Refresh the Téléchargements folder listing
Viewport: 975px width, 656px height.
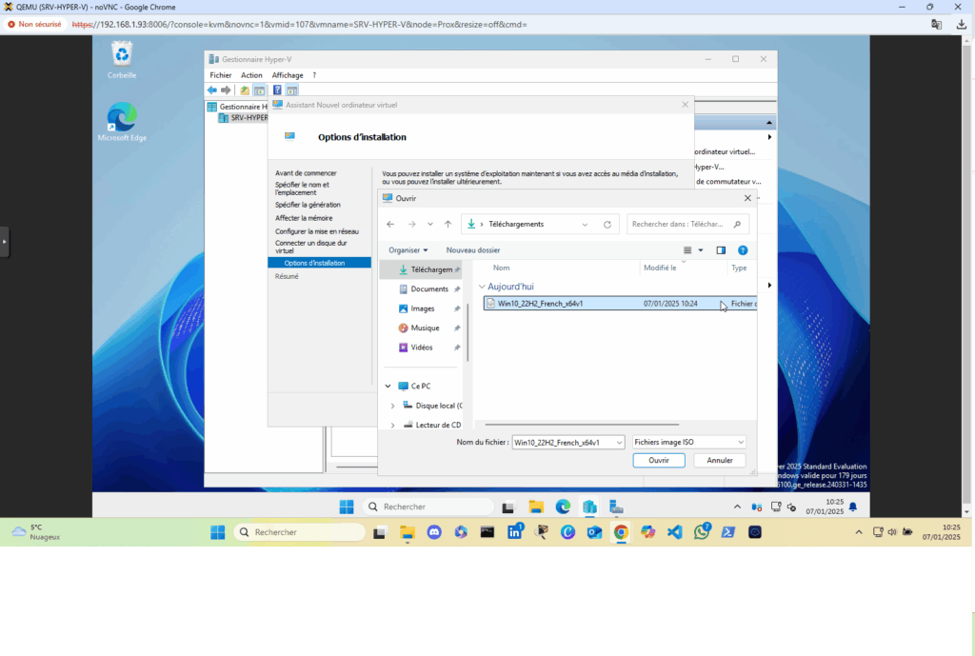607,225
